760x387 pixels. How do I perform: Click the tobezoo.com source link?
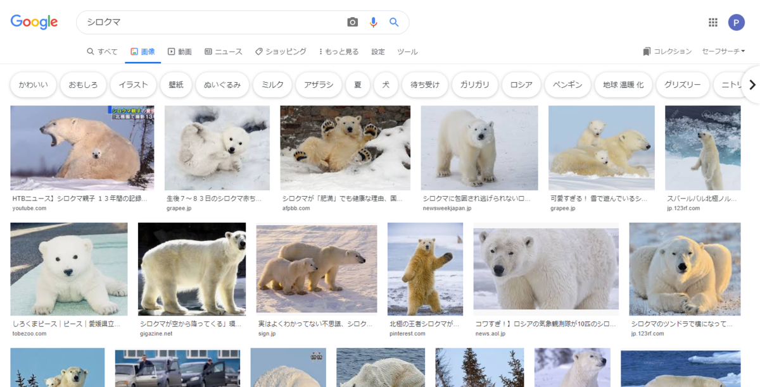[29, 333]
